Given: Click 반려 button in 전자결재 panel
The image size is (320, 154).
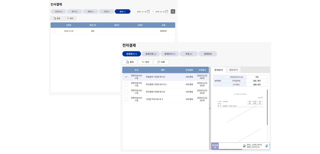Looking at the screenshot, I should coord(145,62).
